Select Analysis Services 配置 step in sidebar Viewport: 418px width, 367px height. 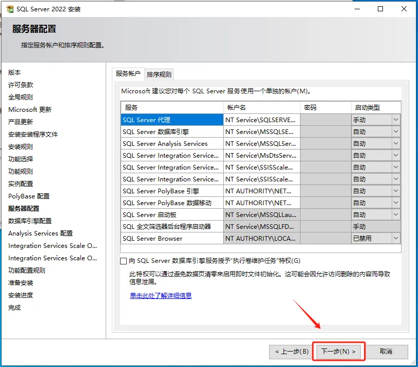click(x=41, y=233)
